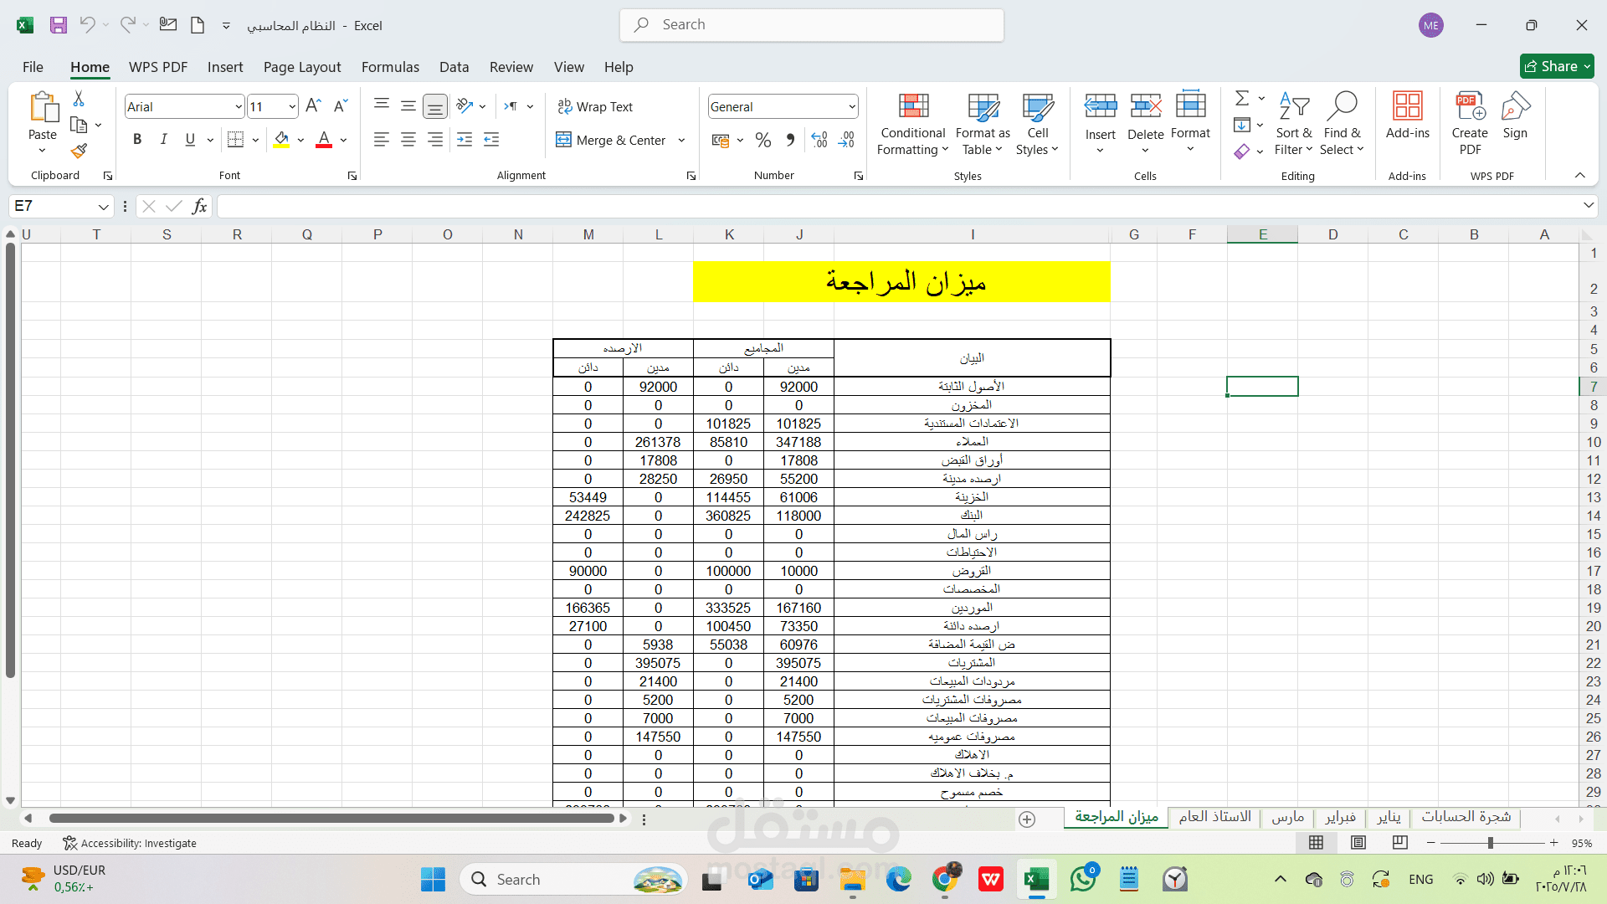Click the AutoSum sigma icon

pos(1242,99)
